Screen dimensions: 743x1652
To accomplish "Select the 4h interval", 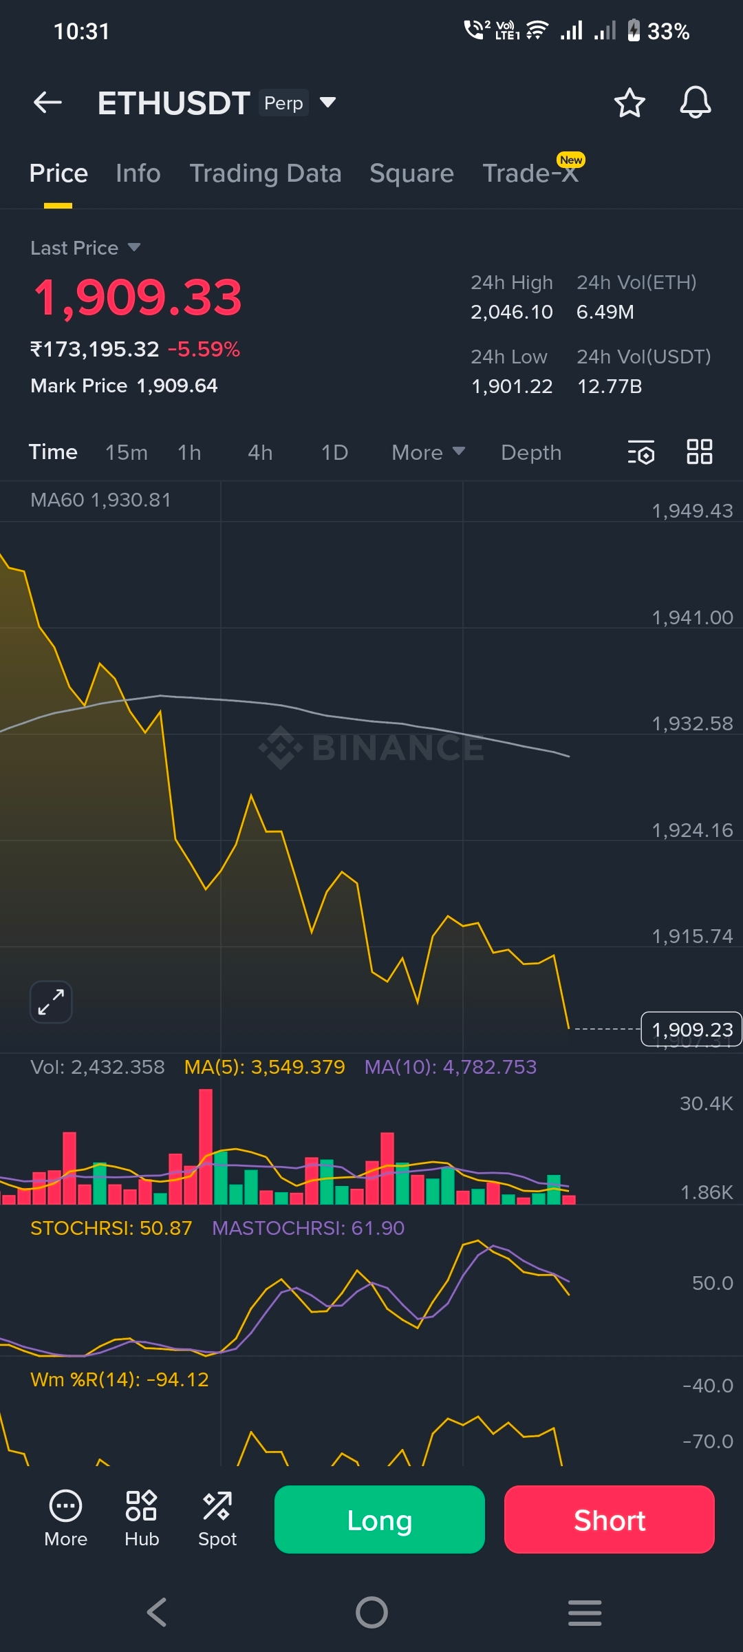I will point(260,452).
